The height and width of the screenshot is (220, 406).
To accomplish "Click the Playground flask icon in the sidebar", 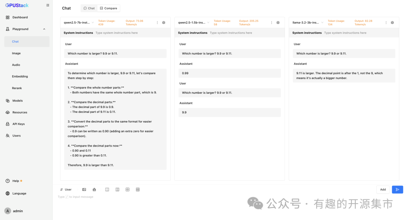I will (8, 29).
